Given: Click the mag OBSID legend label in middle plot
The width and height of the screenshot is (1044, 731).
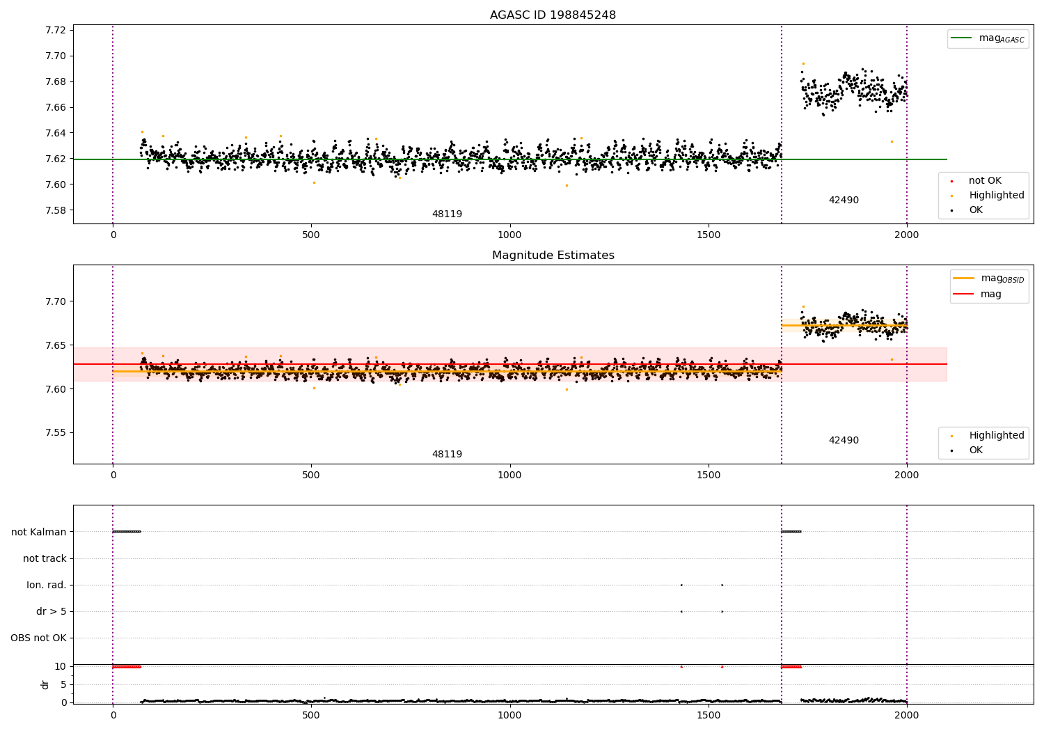Looking at the screenshot, I should [x=1003, y=278].
